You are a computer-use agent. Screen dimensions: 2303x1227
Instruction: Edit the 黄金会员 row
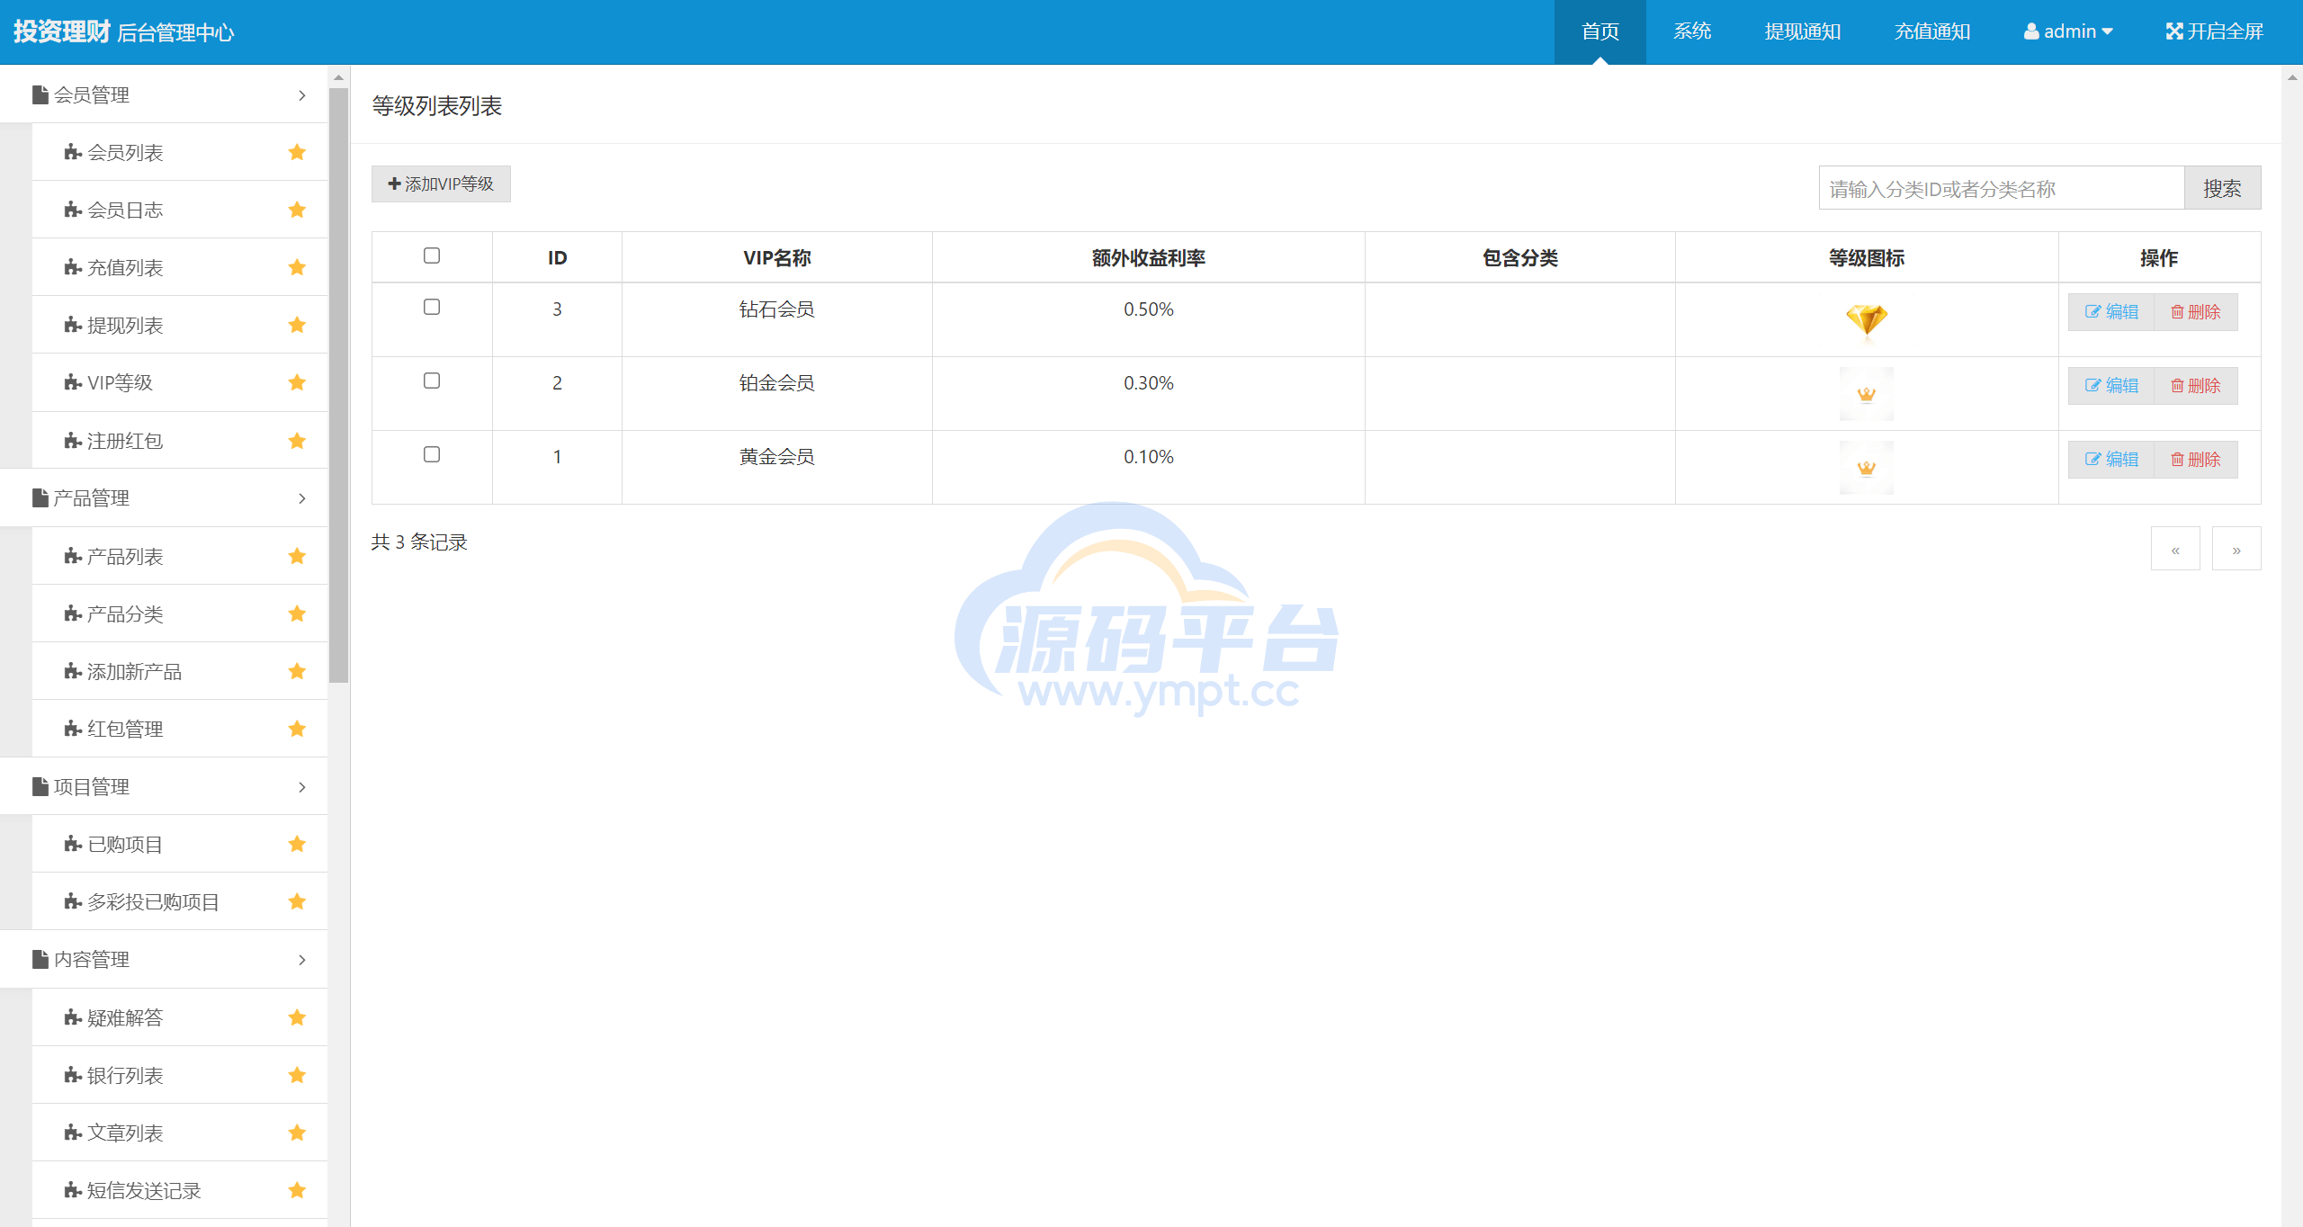click(2110, 459)
